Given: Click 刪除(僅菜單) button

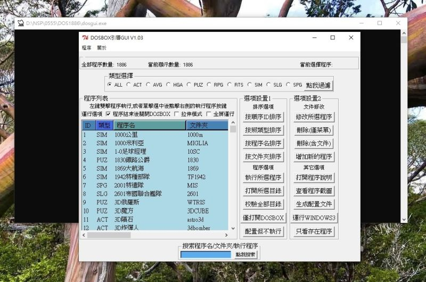Looking at the screenshot, I should coord(314,130).
